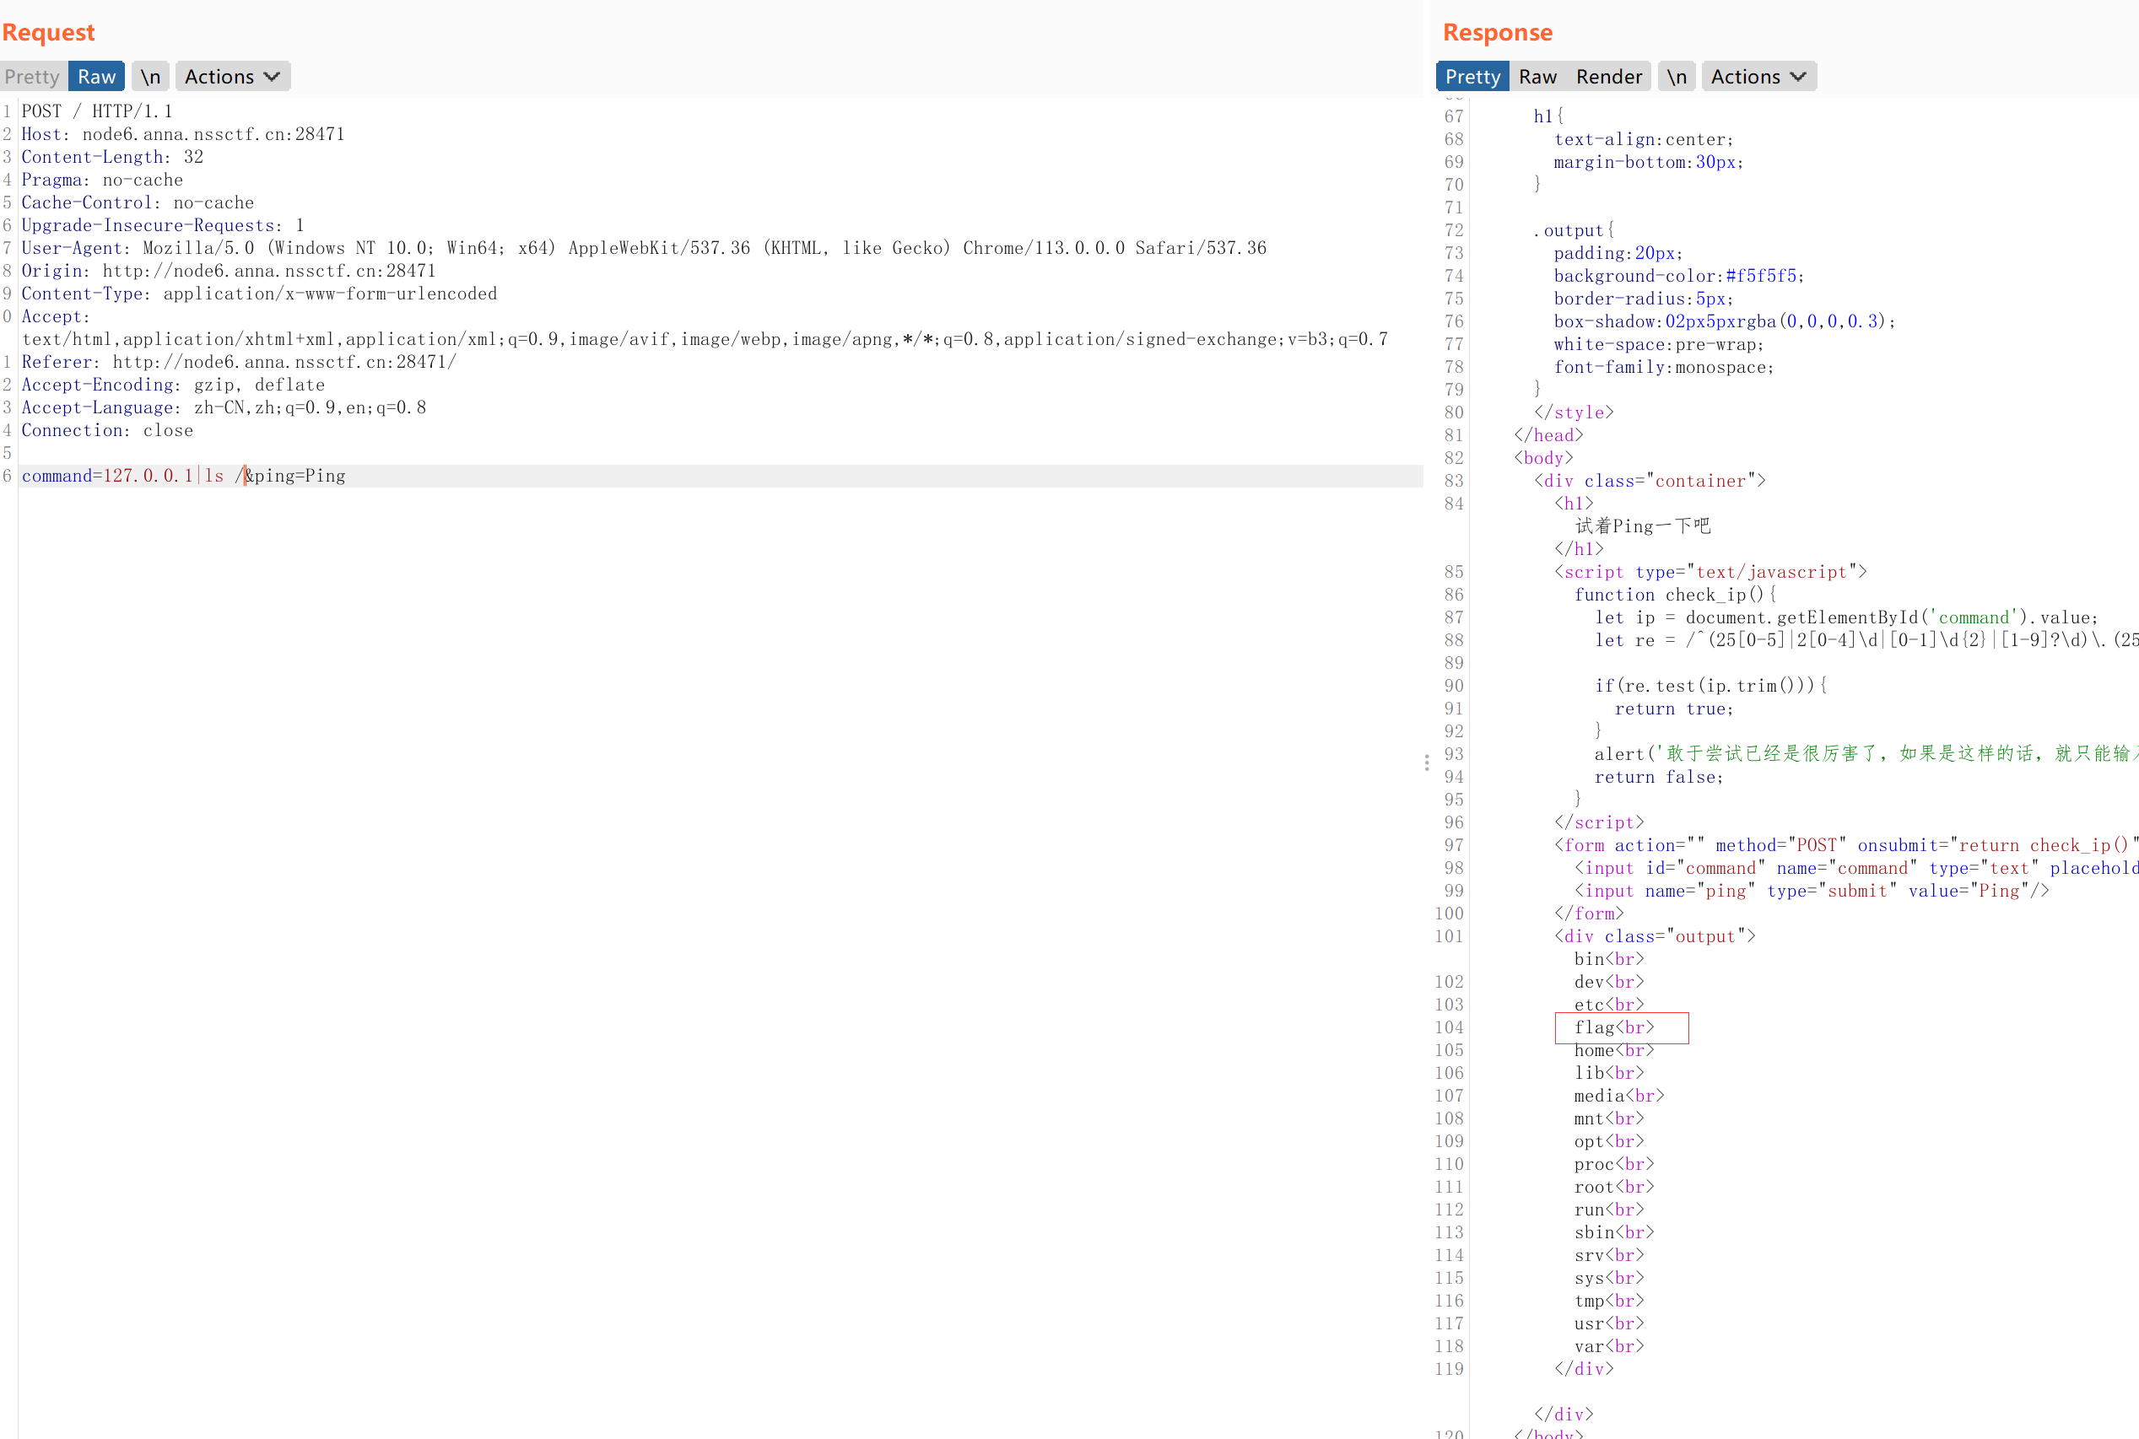
Task: Click the Referer header line
Action: tap(239, 363)
